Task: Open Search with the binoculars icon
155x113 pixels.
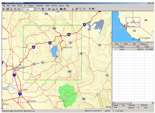Action: [x=61, y=9]
